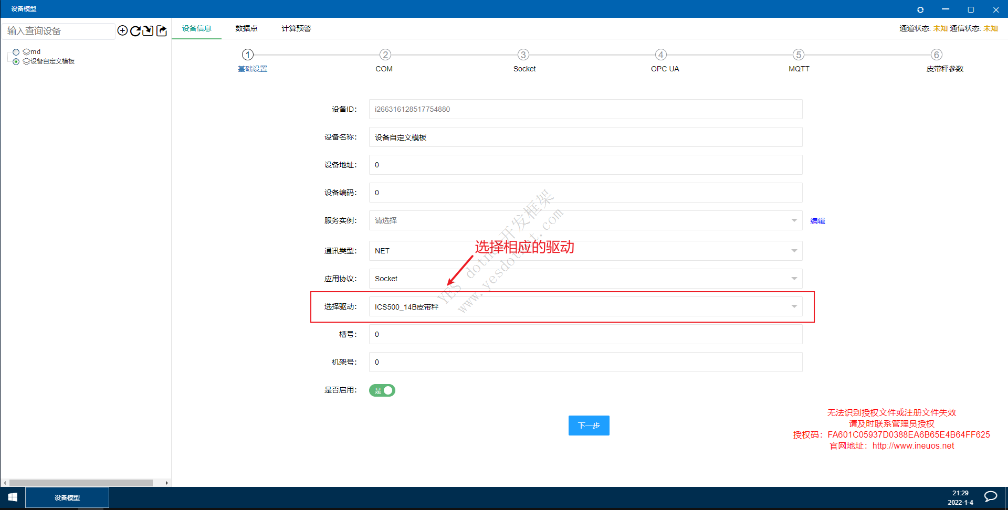Click the left panel horizontal scrollbar

click(81, 483)
